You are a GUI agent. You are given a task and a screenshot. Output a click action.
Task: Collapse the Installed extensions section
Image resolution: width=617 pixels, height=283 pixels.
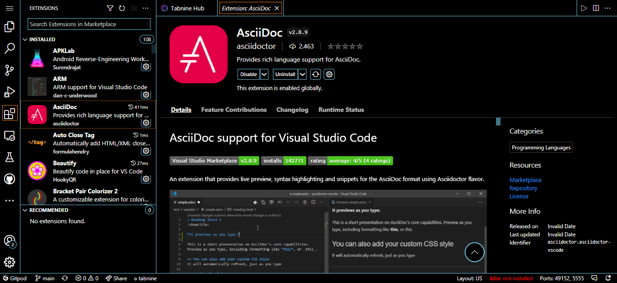(x=25, y=39)
